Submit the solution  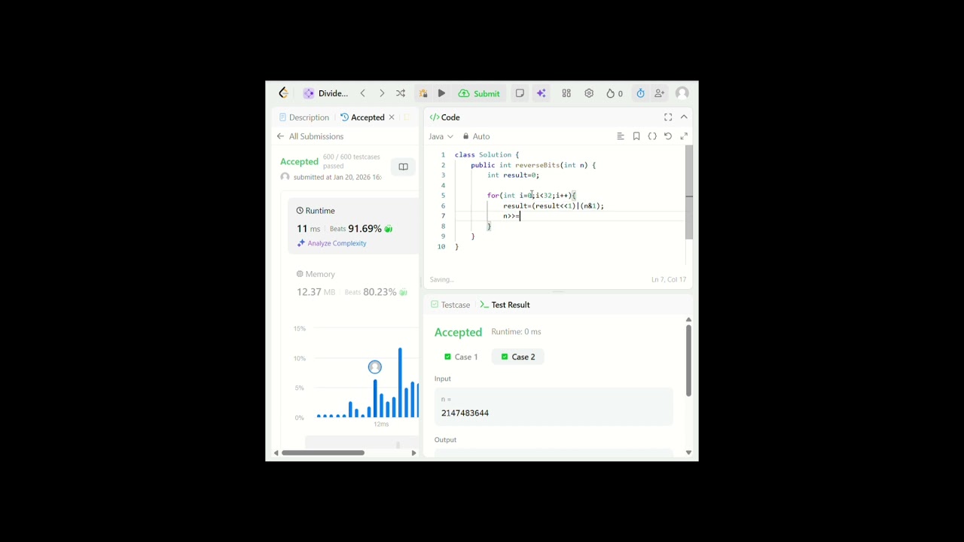479,93
